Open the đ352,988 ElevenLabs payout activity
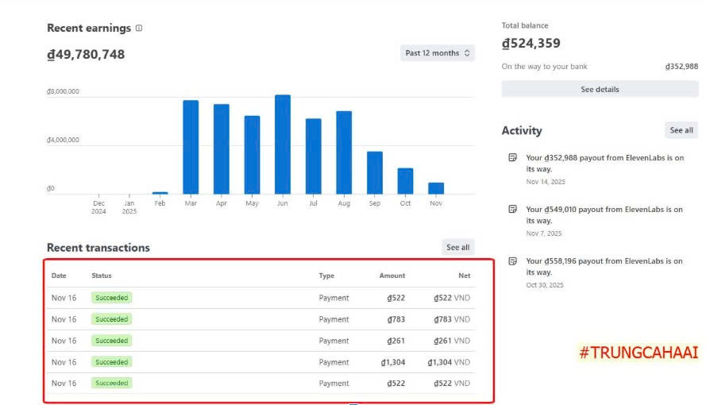 tap(604, 163)
